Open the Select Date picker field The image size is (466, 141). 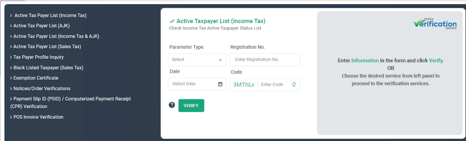[x=197, y=84]
